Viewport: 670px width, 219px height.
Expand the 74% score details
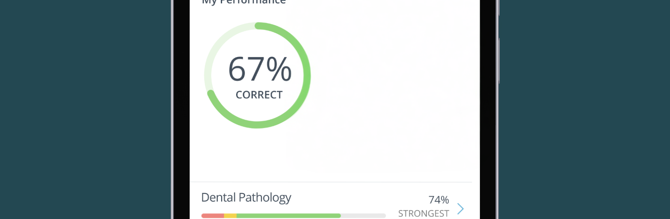439,200
